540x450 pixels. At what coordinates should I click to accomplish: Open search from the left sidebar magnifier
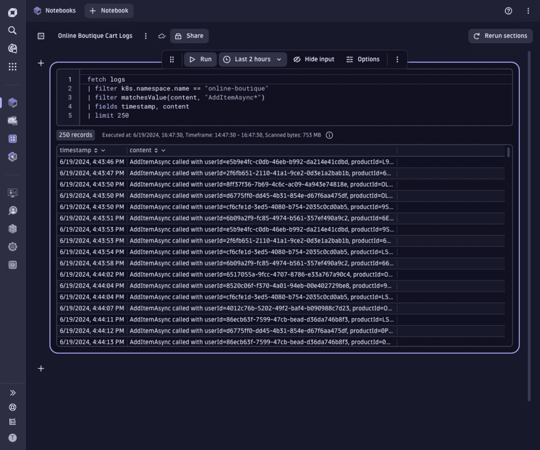[12, 31]
